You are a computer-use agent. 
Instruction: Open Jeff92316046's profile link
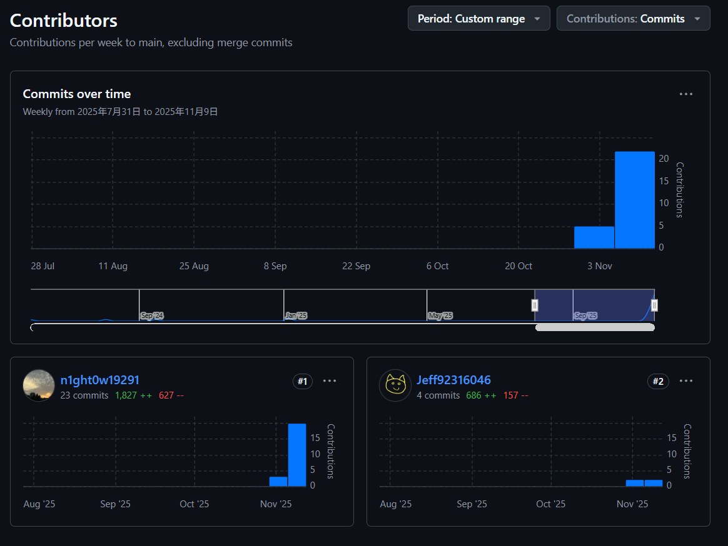tap(454, 380)
